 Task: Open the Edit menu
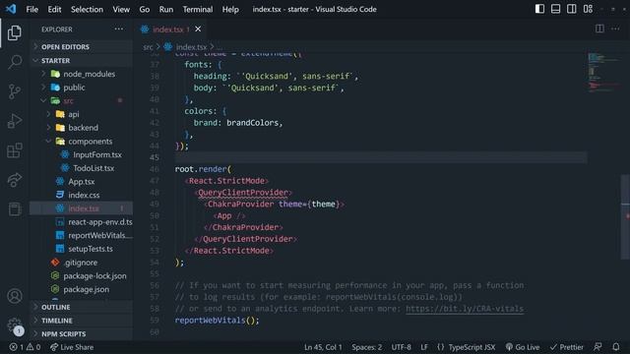[54, 9]
